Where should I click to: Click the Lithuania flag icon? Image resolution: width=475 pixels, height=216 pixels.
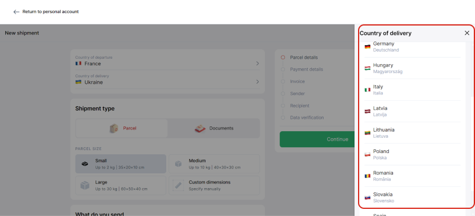point(368,133)
